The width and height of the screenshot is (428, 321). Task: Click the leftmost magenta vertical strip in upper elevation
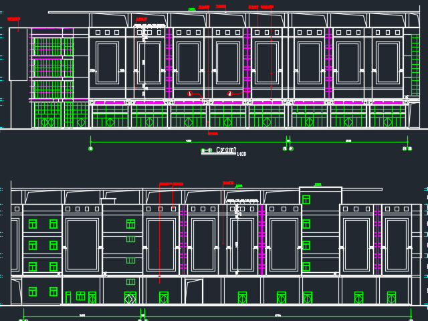[x=169, y=67]
